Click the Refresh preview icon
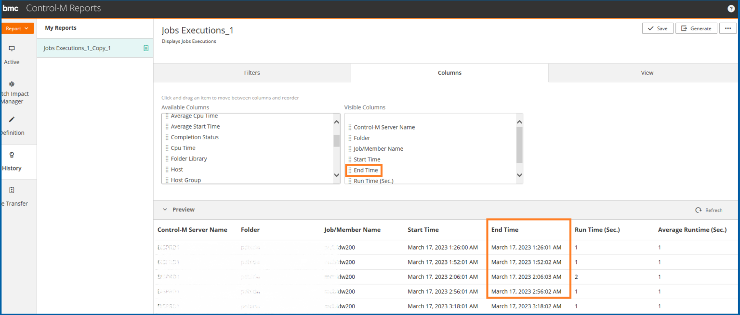Viewport: 740px width, 315px height. (698, 210)
